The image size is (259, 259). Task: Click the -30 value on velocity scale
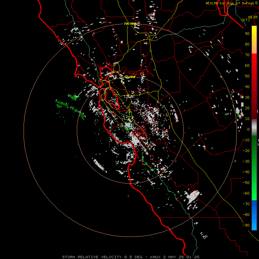pyautogui.click(x=246, y=161)
